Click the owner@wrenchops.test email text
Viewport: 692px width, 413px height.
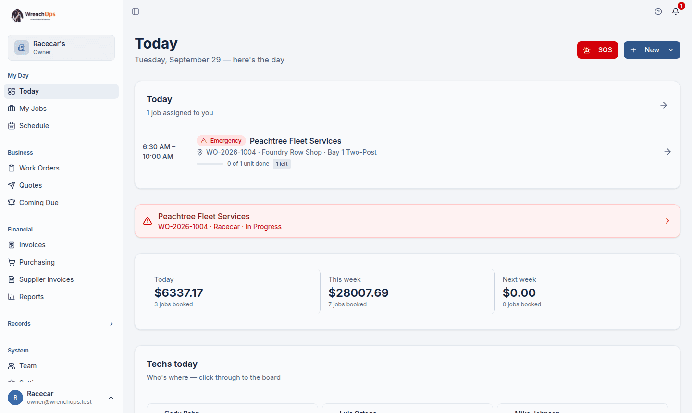click(59, 402)
